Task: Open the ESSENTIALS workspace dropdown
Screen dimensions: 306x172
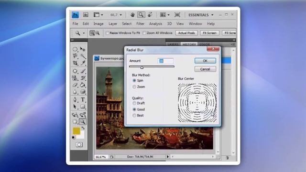Action: tap(212, 15)
